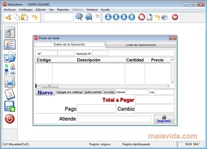Click the paste clipboard icon
The width and height of the screenshot is (207, 149).
[24, 17]
